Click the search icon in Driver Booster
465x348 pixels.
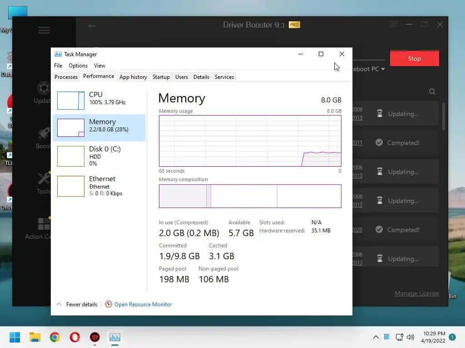[x=432, y=92]
